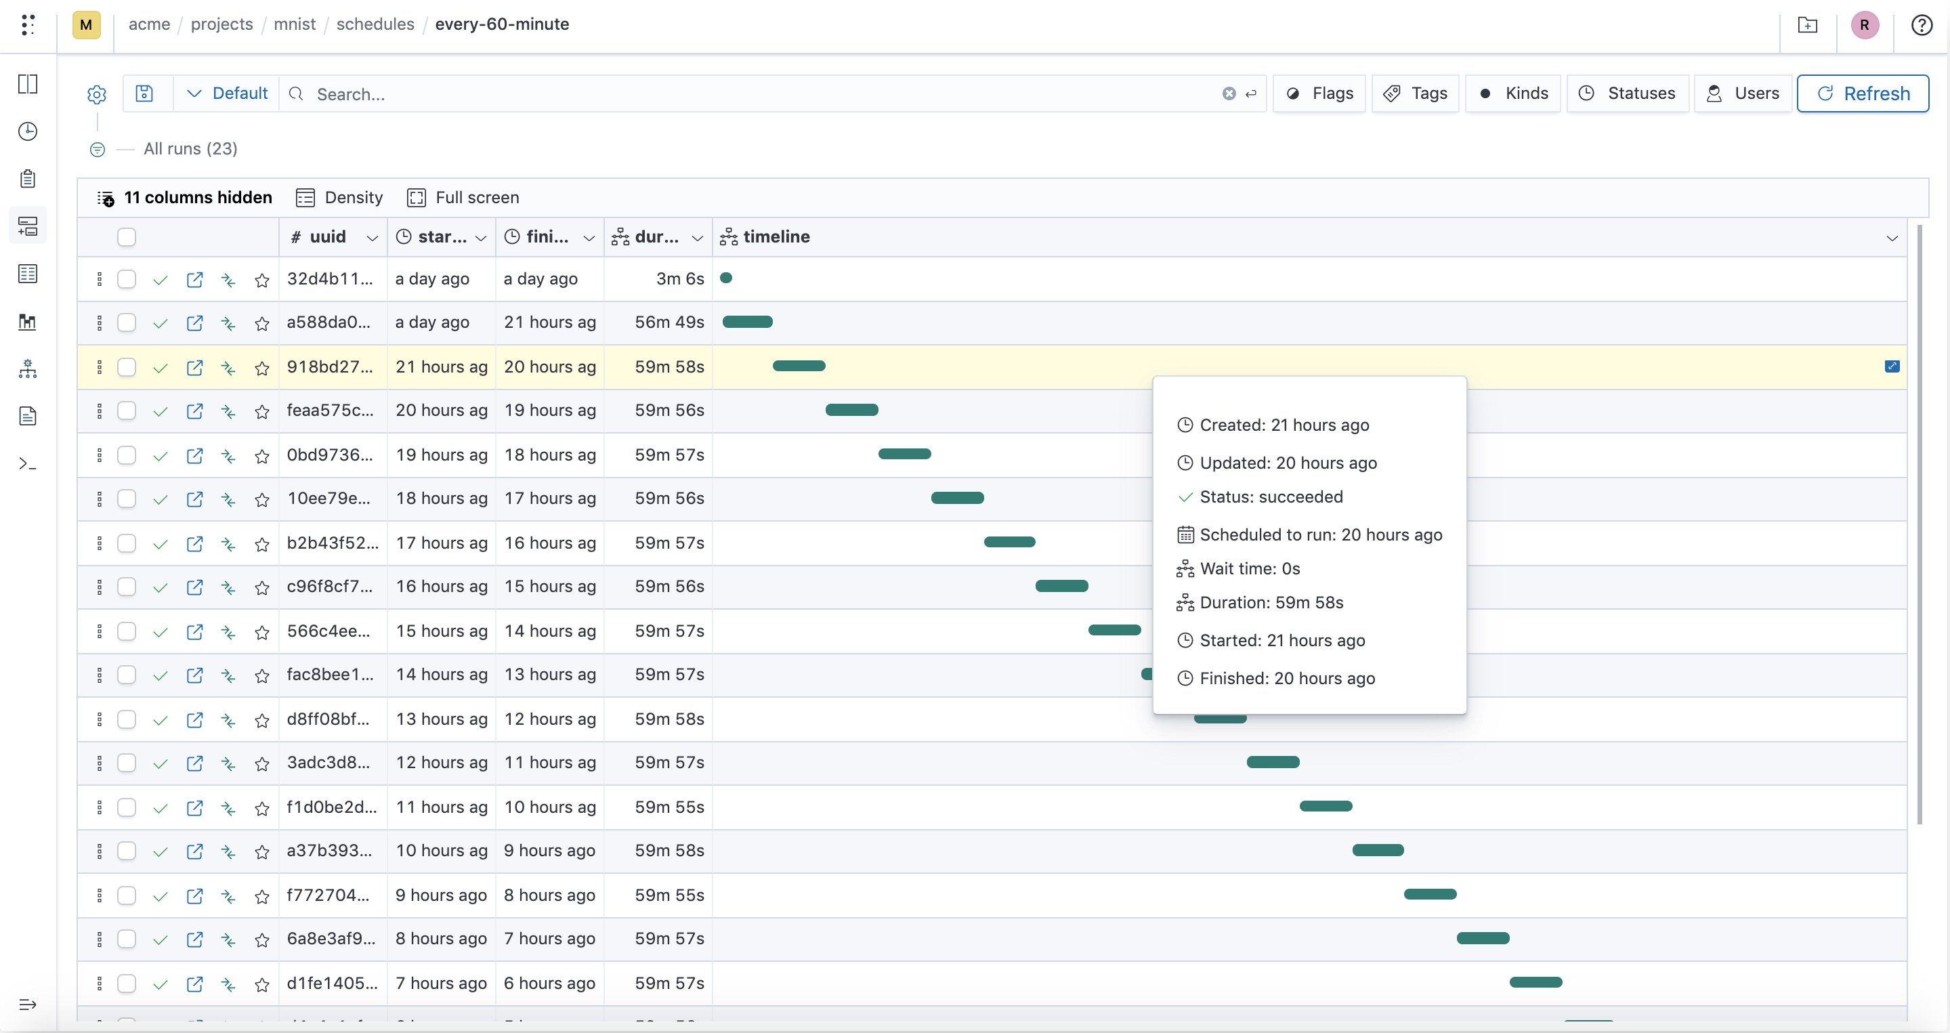Go to projects breadcrumb

click(221, 24)
